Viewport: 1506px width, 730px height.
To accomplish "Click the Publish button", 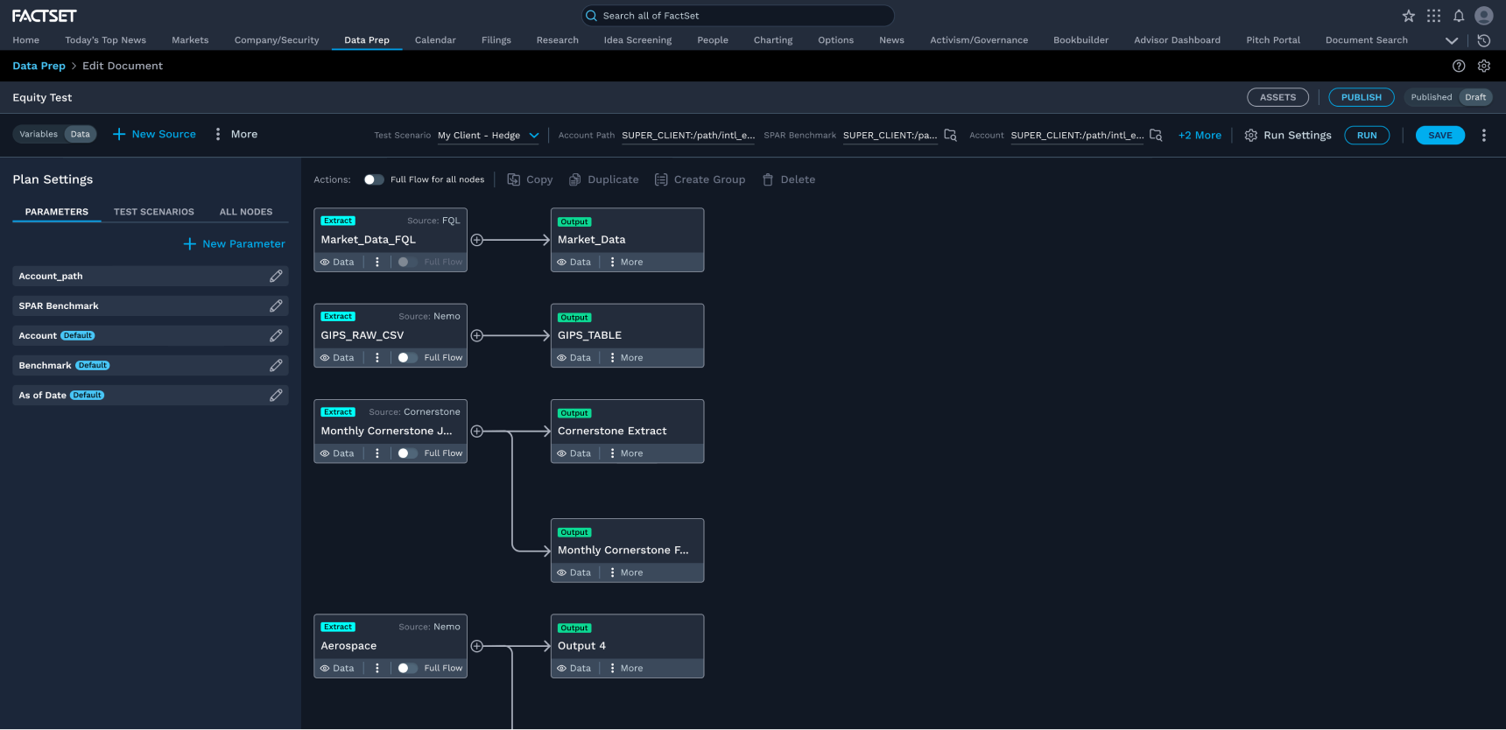I will [1362, 97].
